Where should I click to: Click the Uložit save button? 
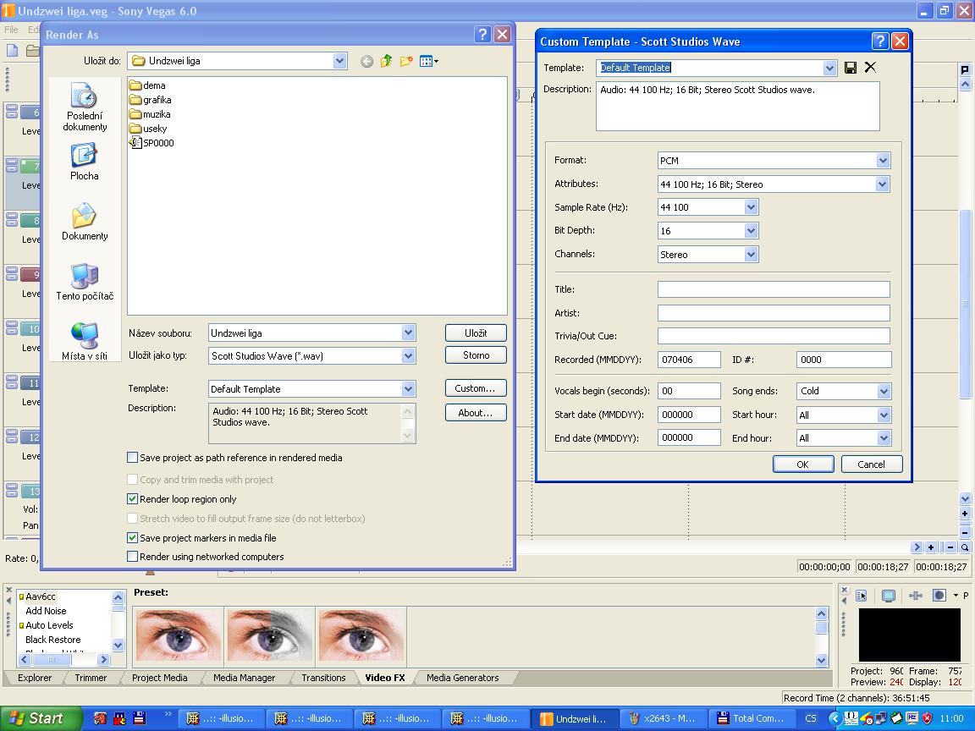point(476,333)
